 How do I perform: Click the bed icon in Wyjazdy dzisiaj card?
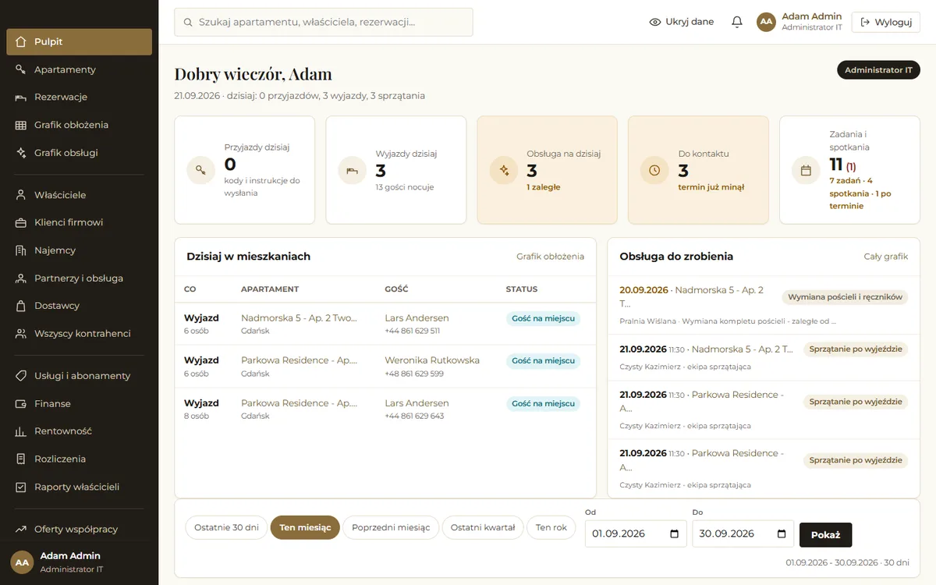tap(352, 170)
